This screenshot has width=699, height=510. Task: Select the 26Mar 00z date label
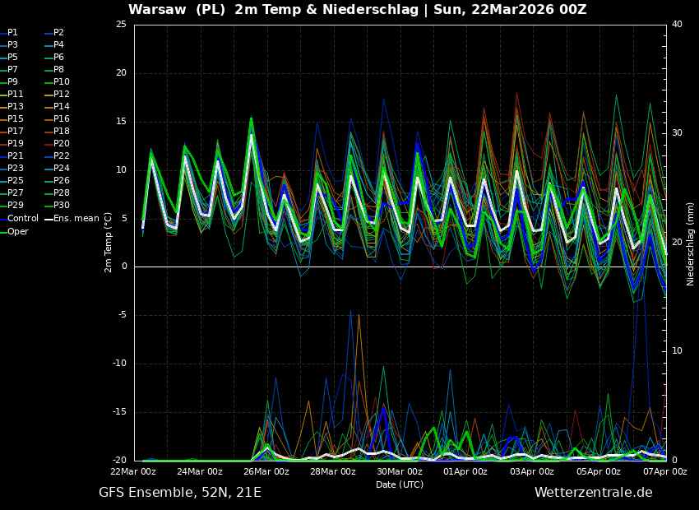tap(267, 471)
